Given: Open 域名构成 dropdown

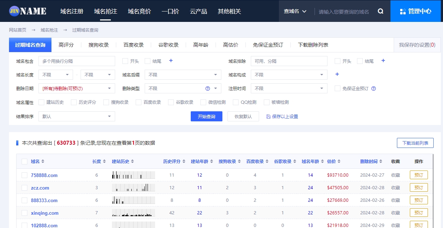Looking at the screenshot, I should (x=289, y=75).
